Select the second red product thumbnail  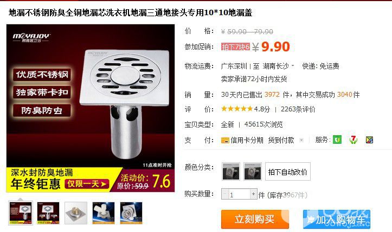click(x=48, y=213)
